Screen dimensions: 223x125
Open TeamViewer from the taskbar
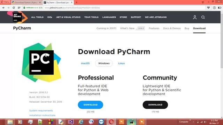pos(101,122)
